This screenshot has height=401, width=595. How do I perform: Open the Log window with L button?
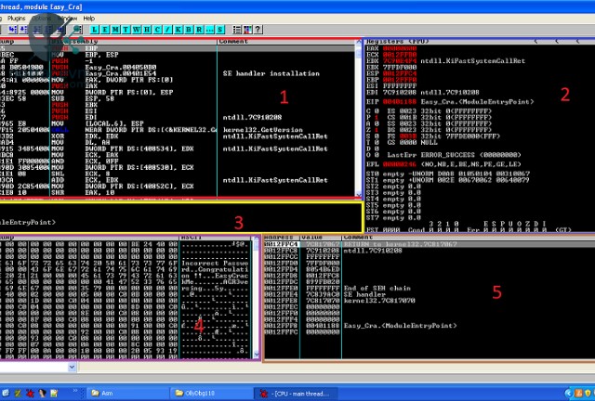[x=95, y=29]
